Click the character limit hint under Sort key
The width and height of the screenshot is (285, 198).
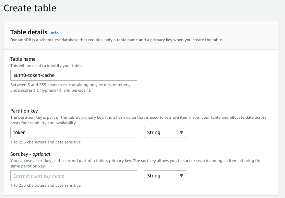click(x=46, y=185)
